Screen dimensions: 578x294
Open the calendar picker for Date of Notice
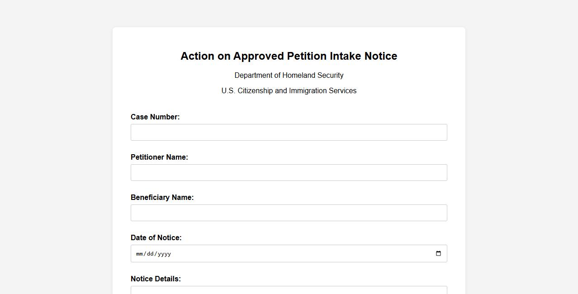coord(438,254)
